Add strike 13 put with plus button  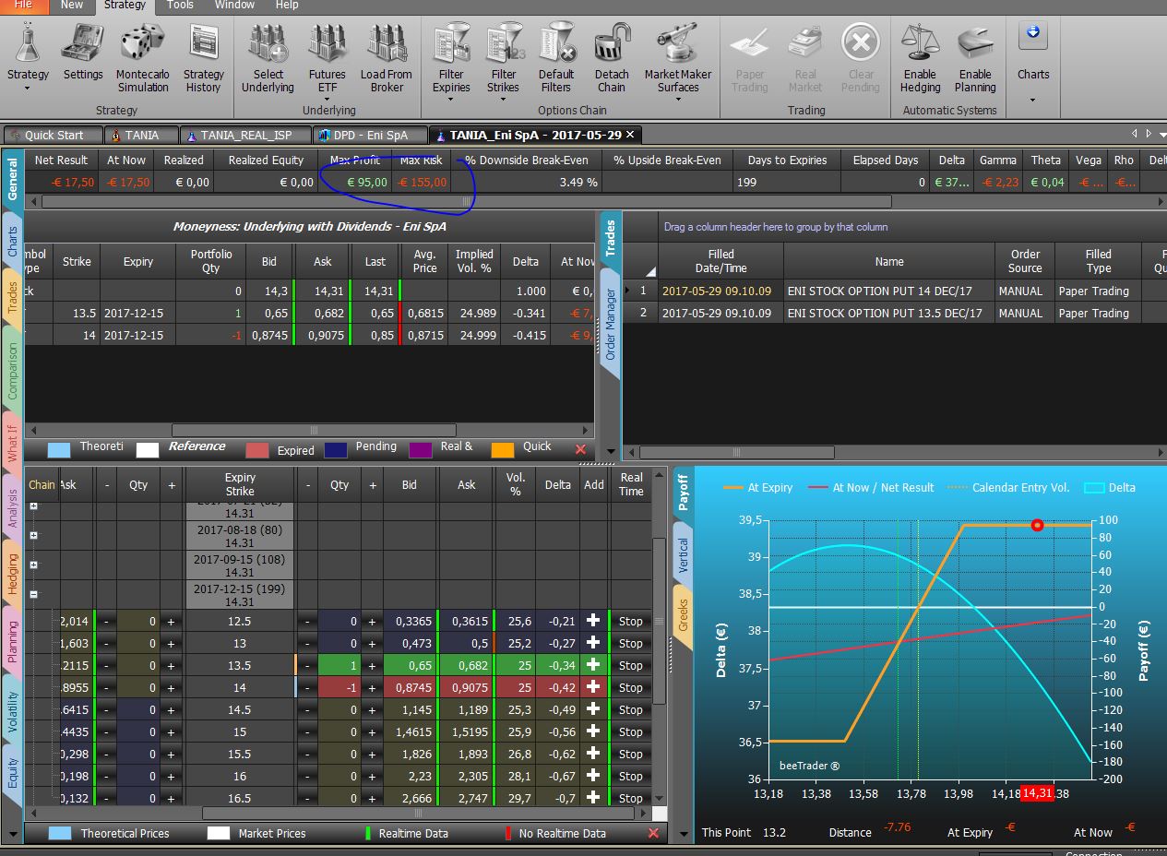pos(593,643)
